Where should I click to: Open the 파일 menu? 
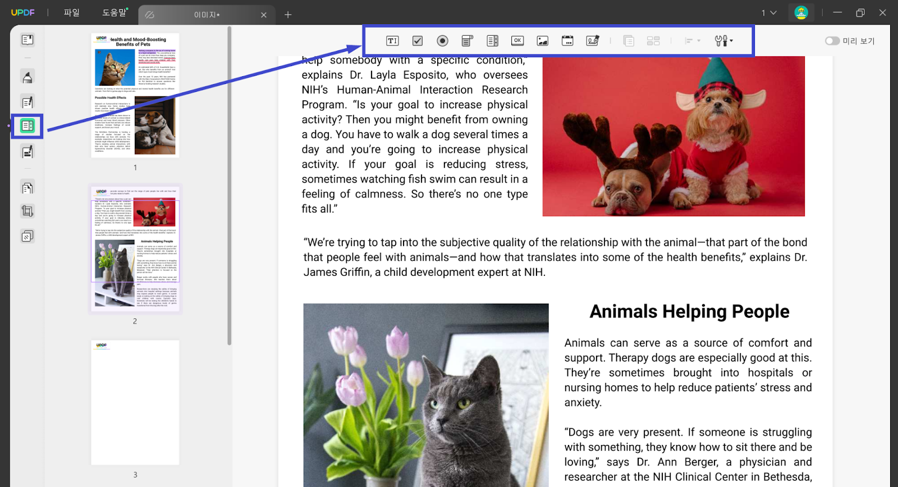[72, 13]
